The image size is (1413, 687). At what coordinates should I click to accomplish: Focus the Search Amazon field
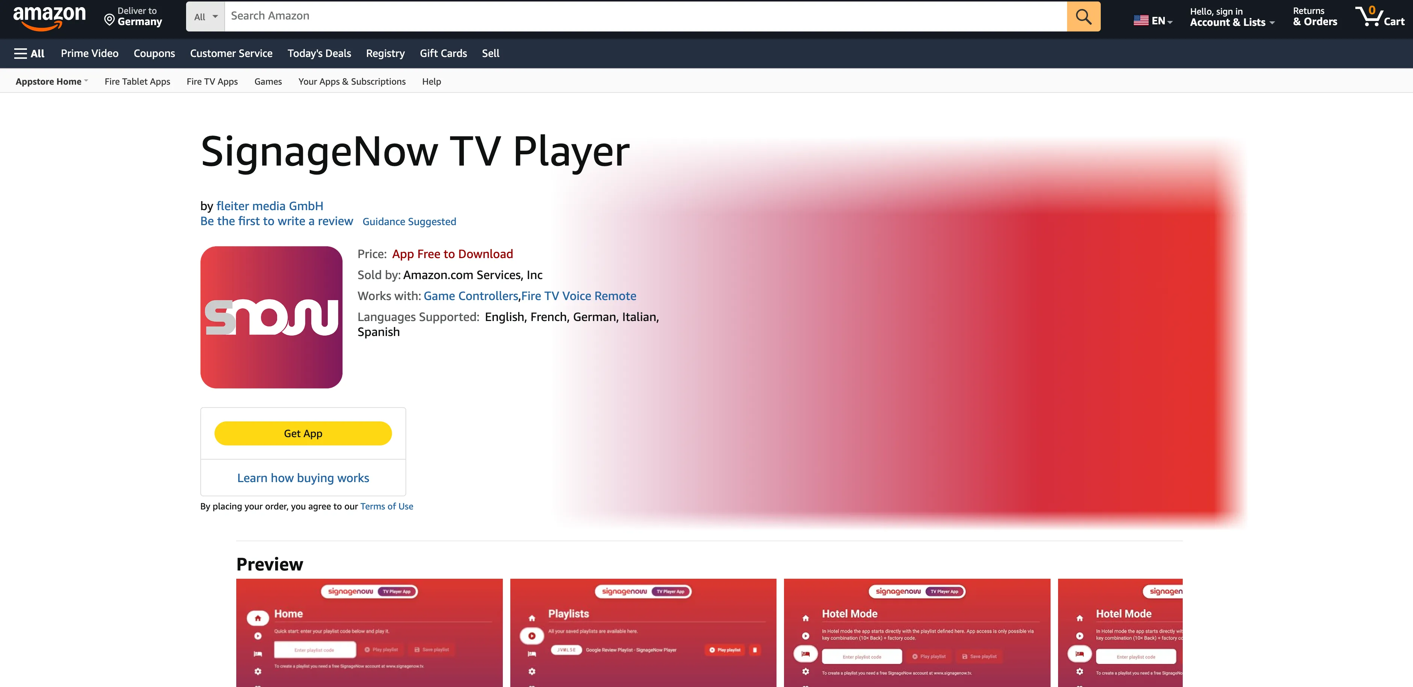coord(645,16)
